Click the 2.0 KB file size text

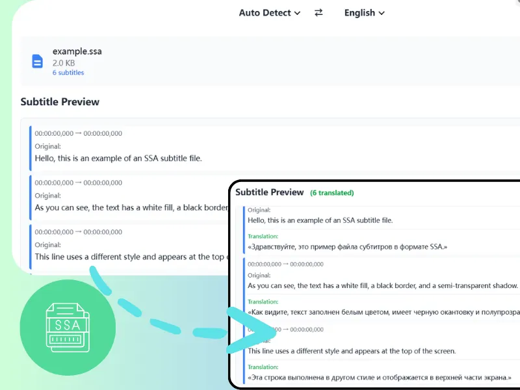pyautogui.click(x=64, y=63)
